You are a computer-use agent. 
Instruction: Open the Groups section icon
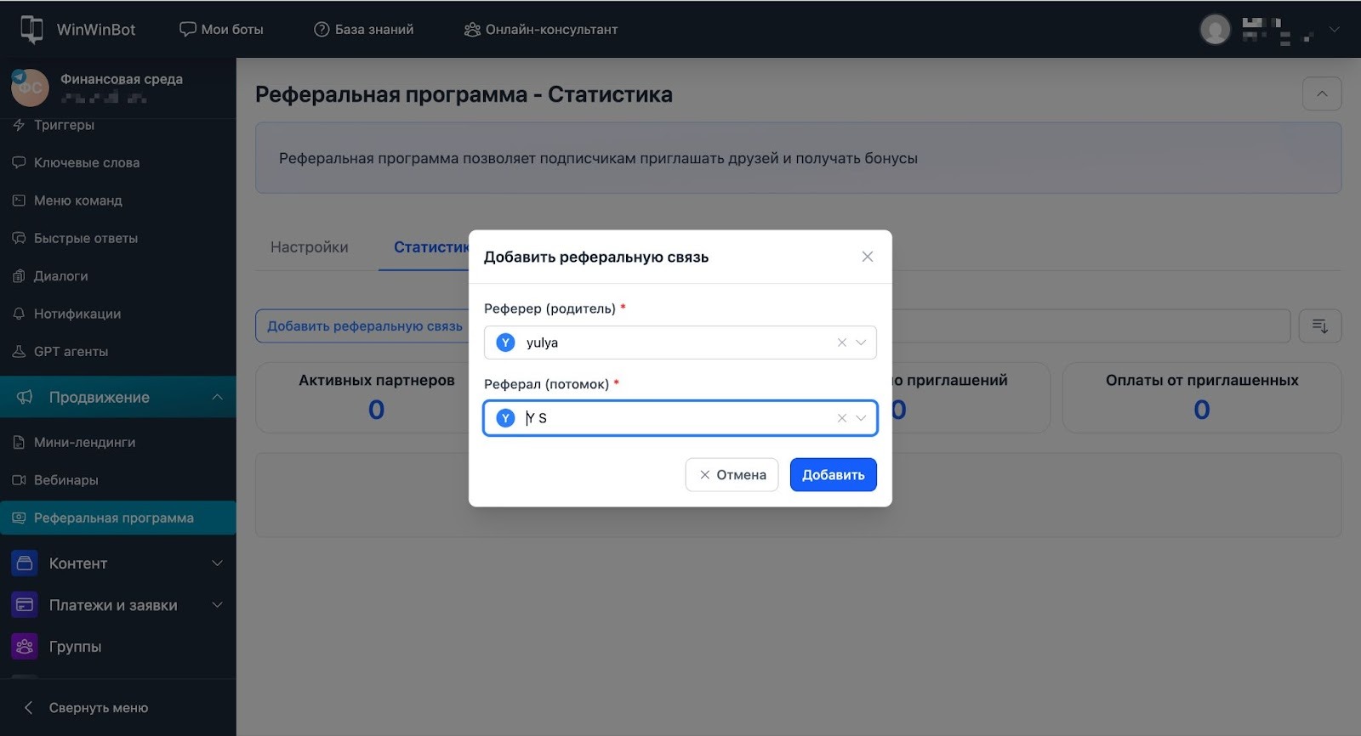coord(25,647)
